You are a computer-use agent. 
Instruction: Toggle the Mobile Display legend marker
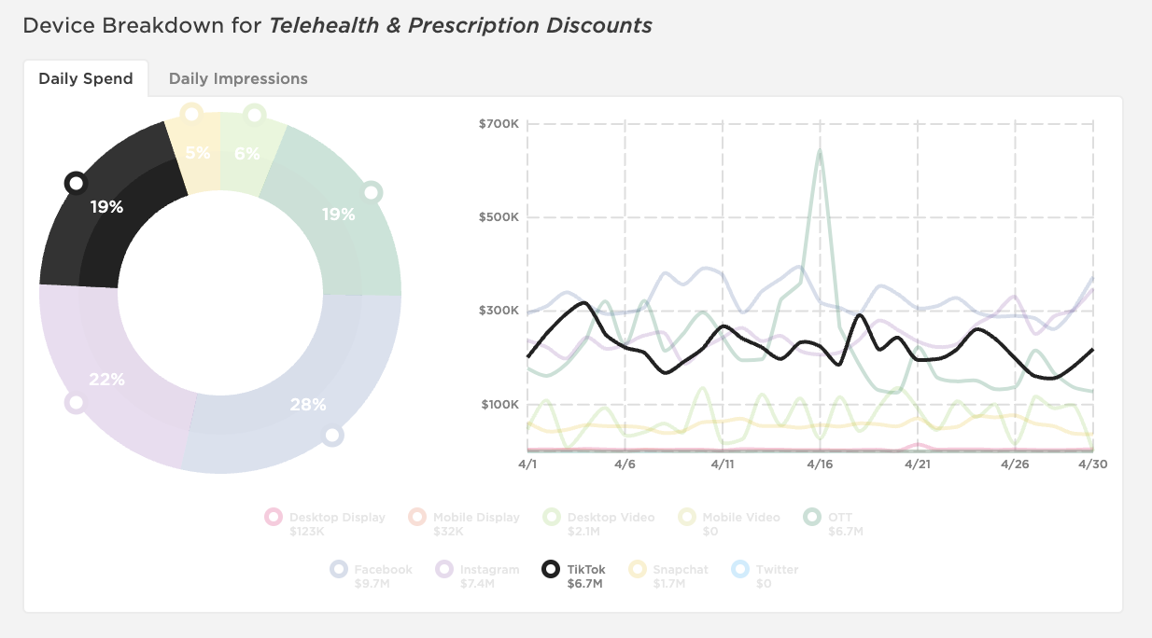(x=414, y=518)
